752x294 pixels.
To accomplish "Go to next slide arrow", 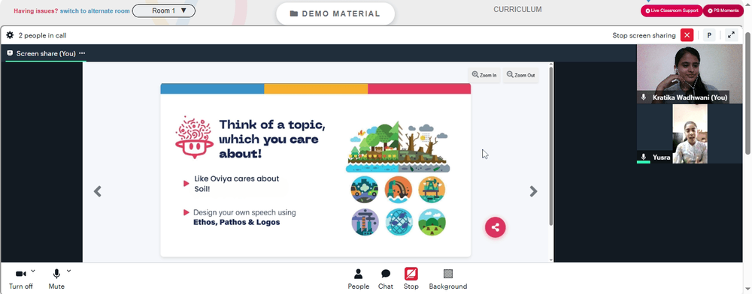I will click(x=533, y=191).
